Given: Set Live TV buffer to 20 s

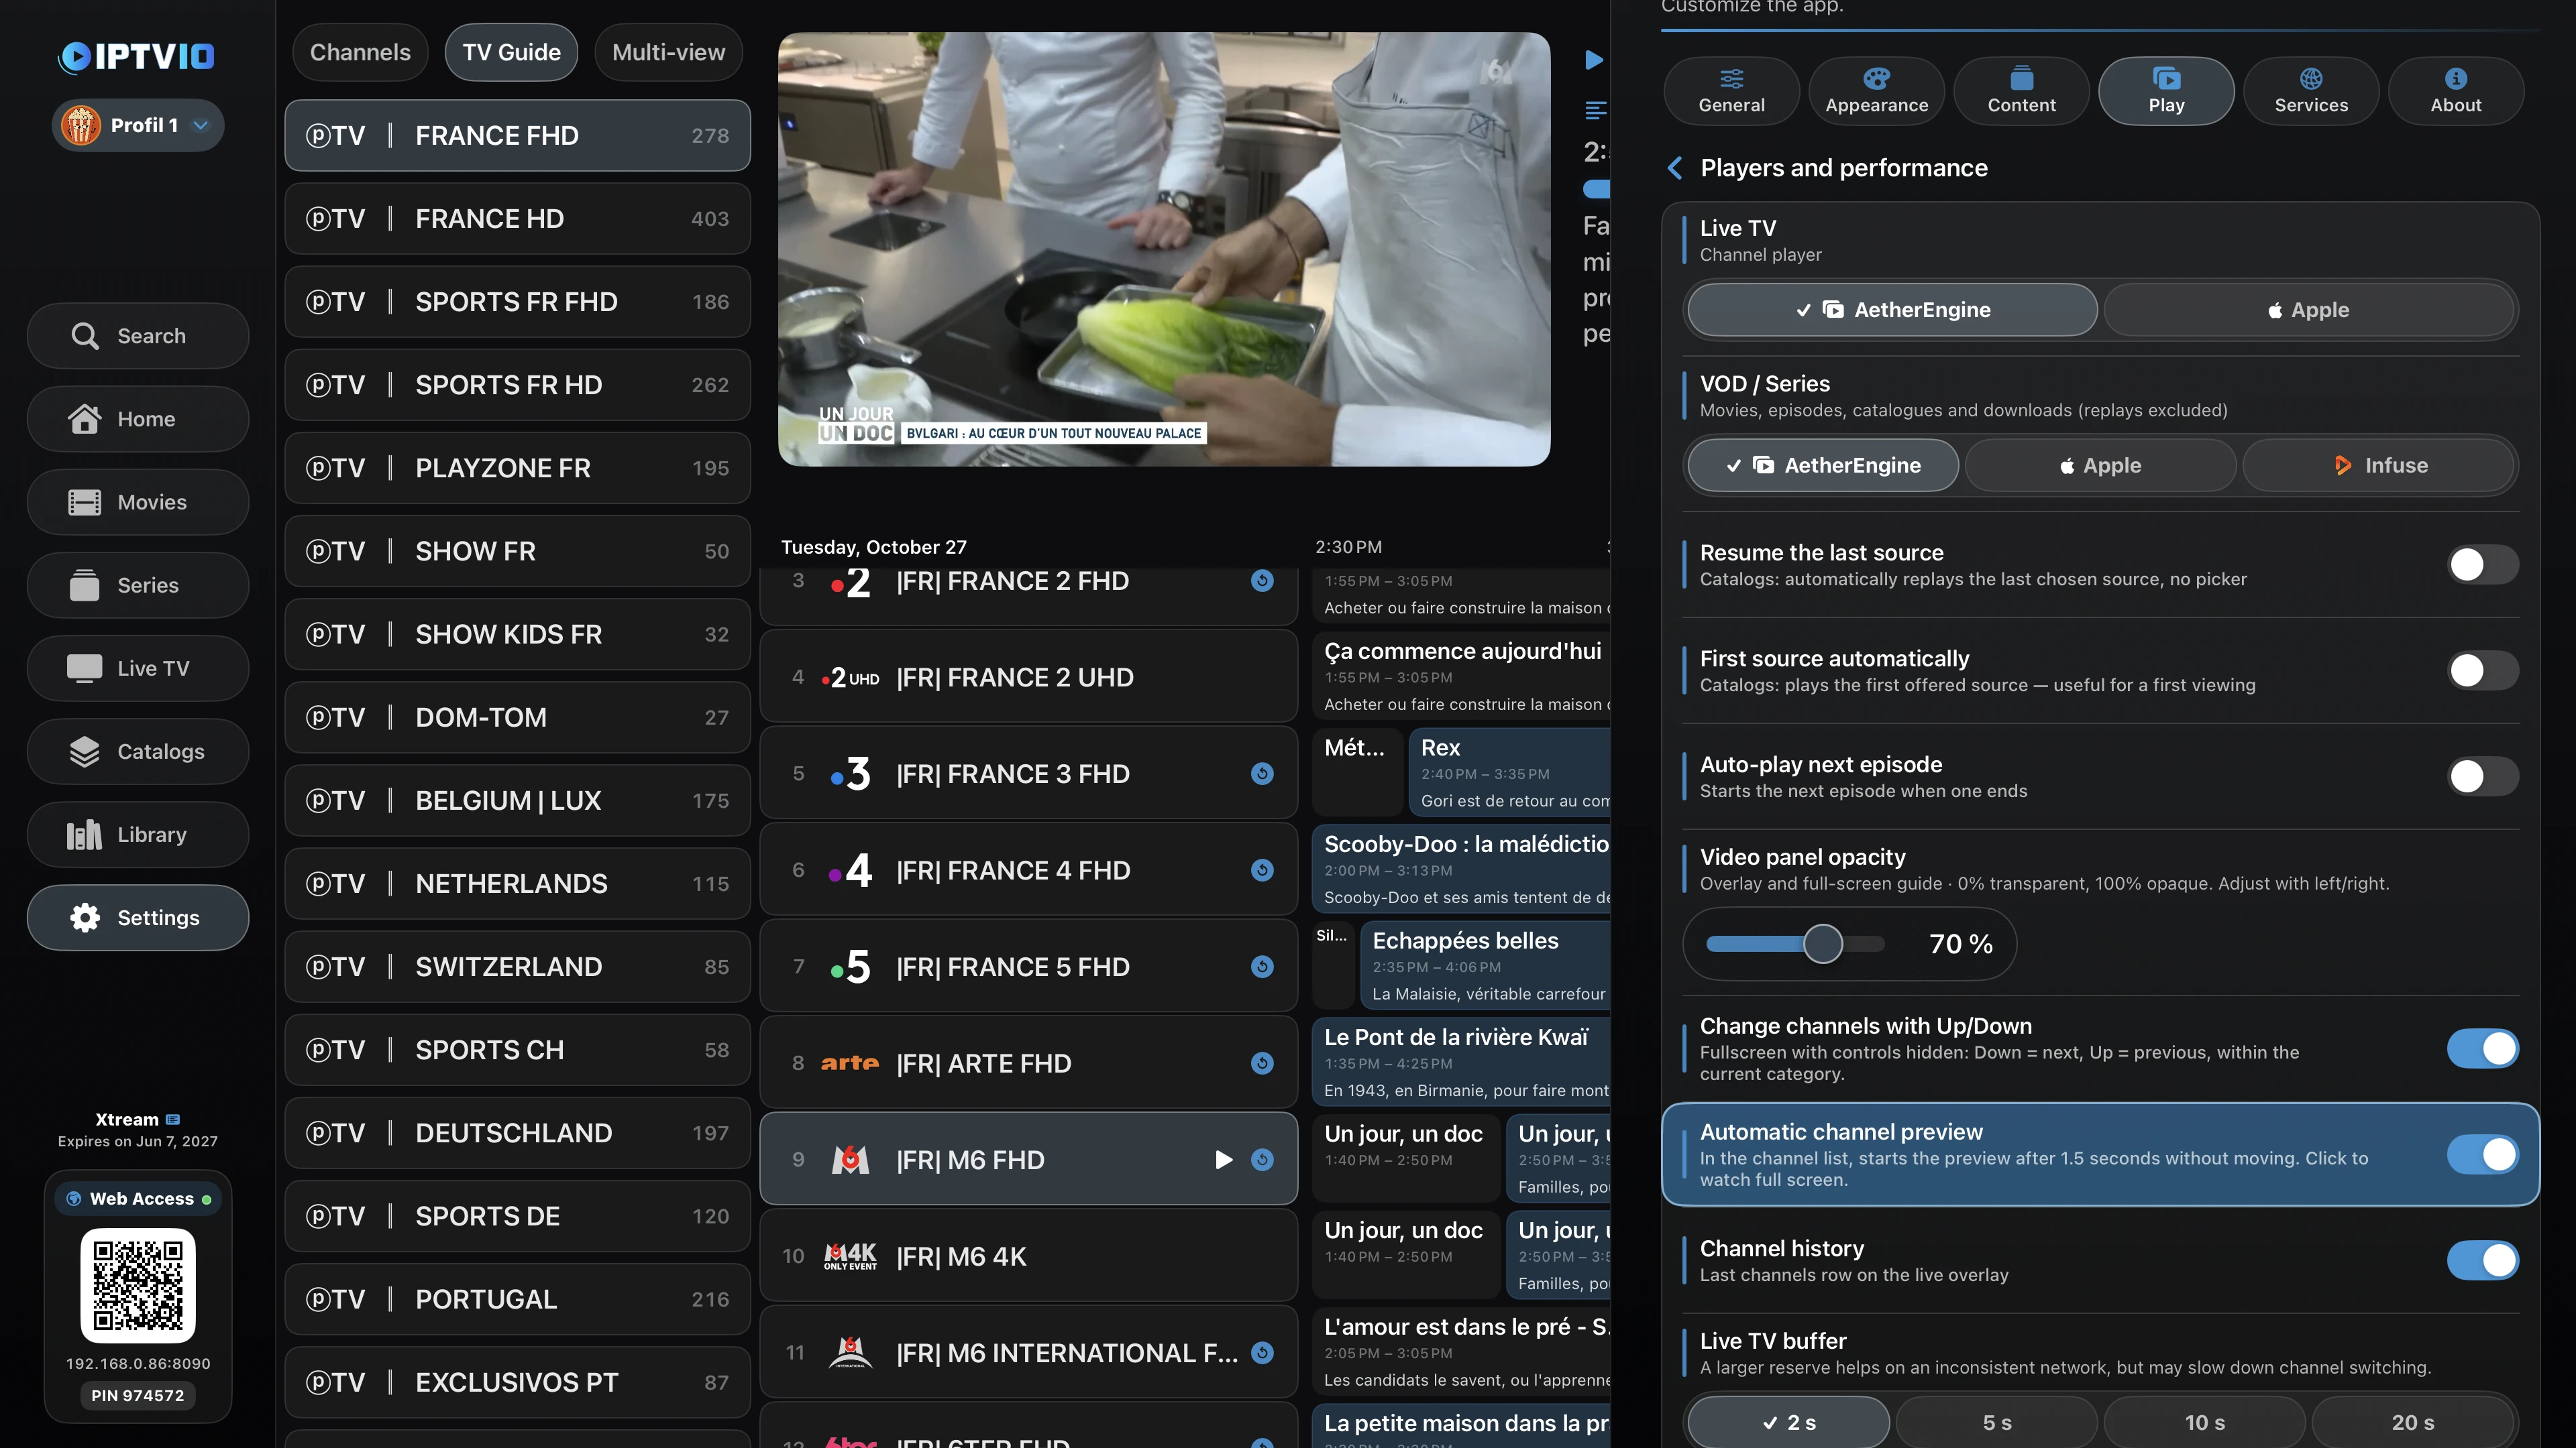Looking at the screenshot, I should (x=2412, y=1422).
